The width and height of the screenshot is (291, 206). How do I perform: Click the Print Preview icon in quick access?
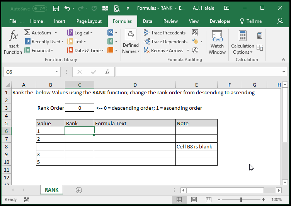pyautogui.click(x=117, y=9)
